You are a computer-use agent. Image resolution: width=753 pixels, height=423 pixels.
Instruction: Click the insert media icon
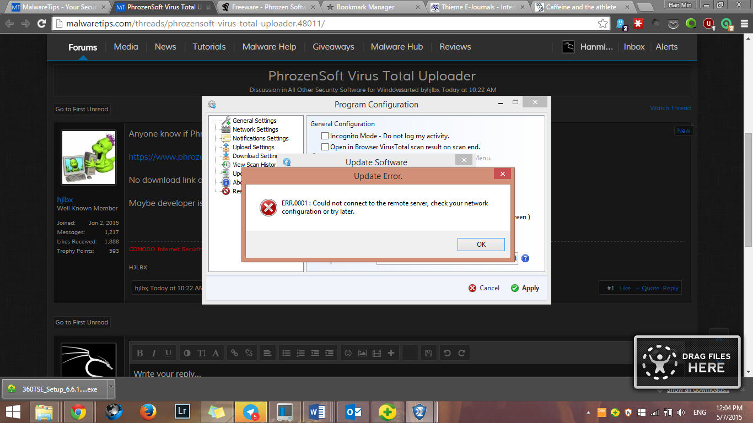point(376,353)
